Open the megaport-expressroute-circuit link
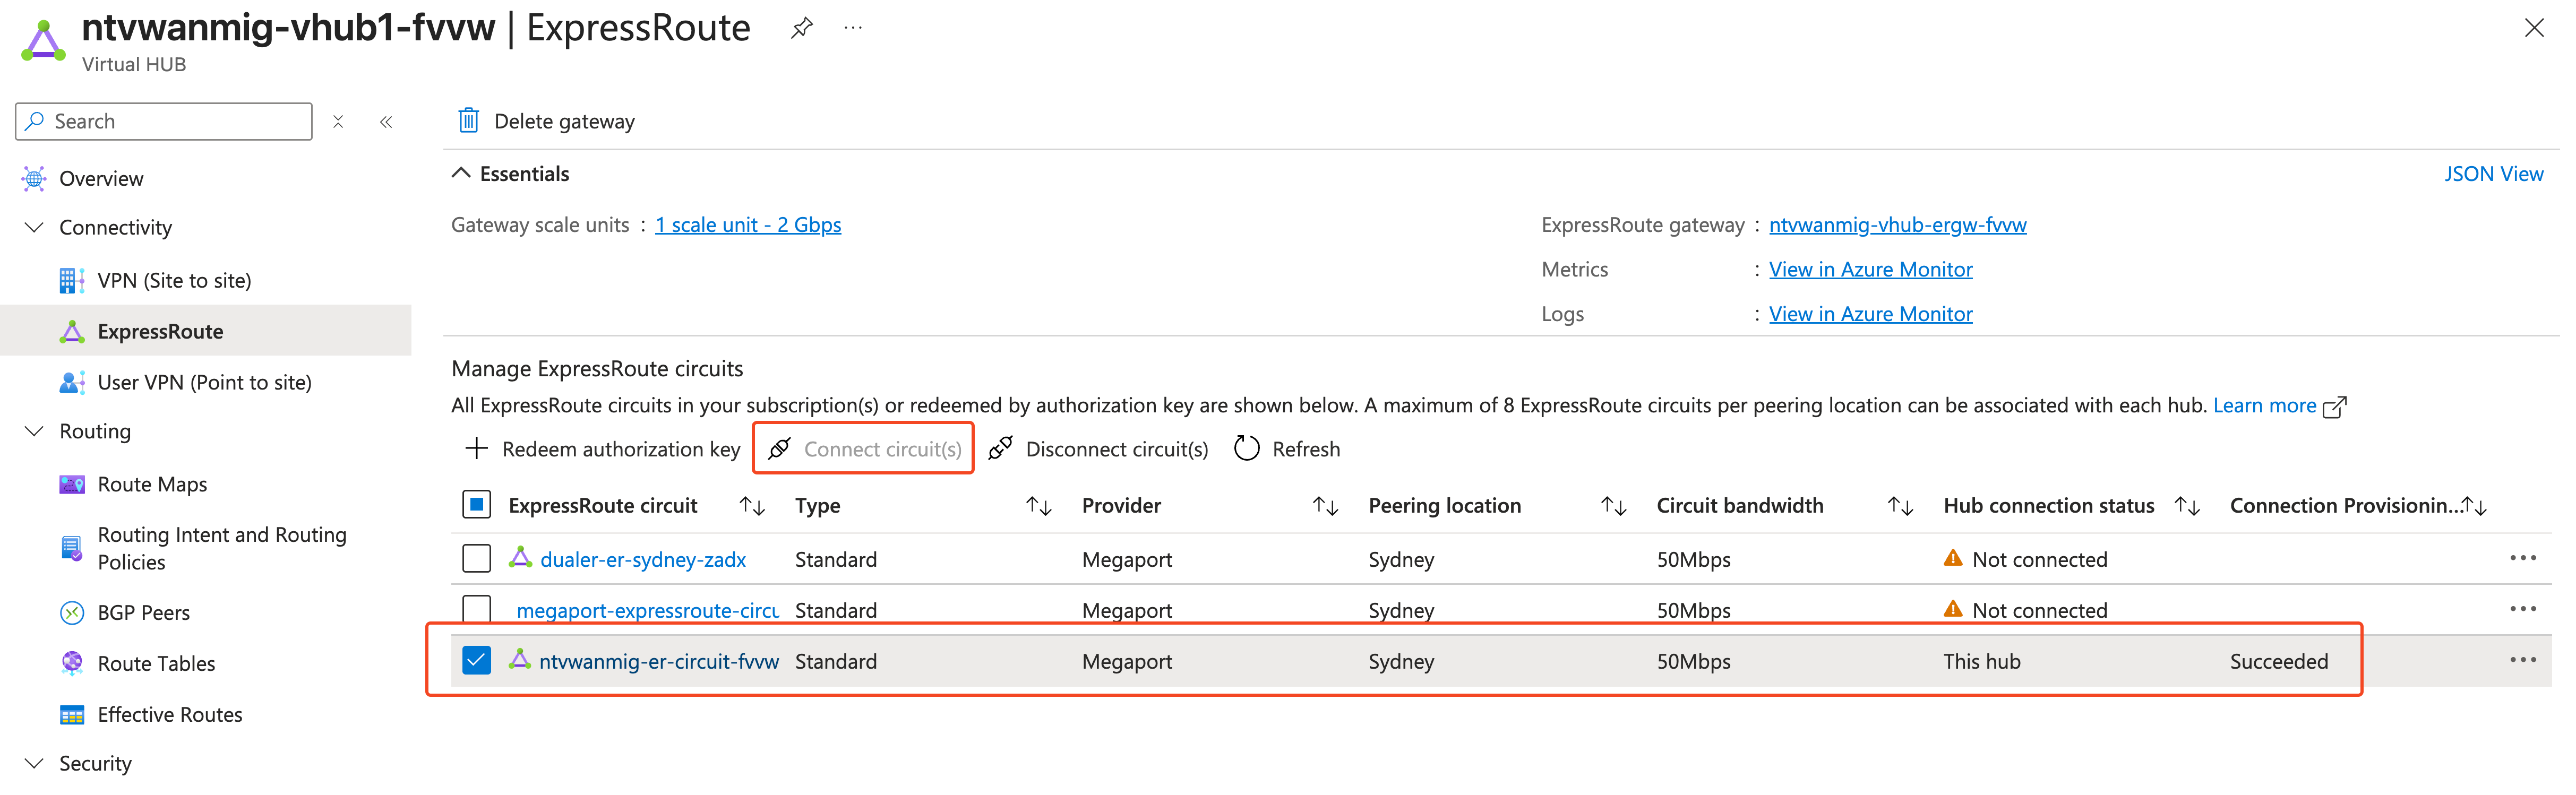2576x795 pixels. (647, 610)
